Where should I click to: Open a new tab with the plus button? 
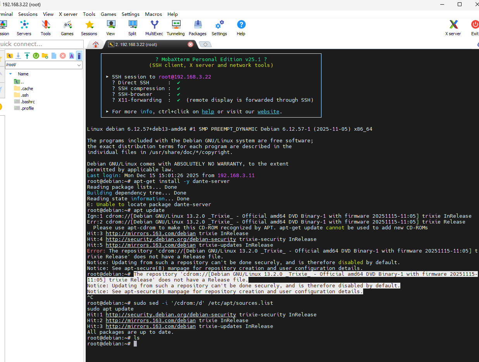coord(205,44)
